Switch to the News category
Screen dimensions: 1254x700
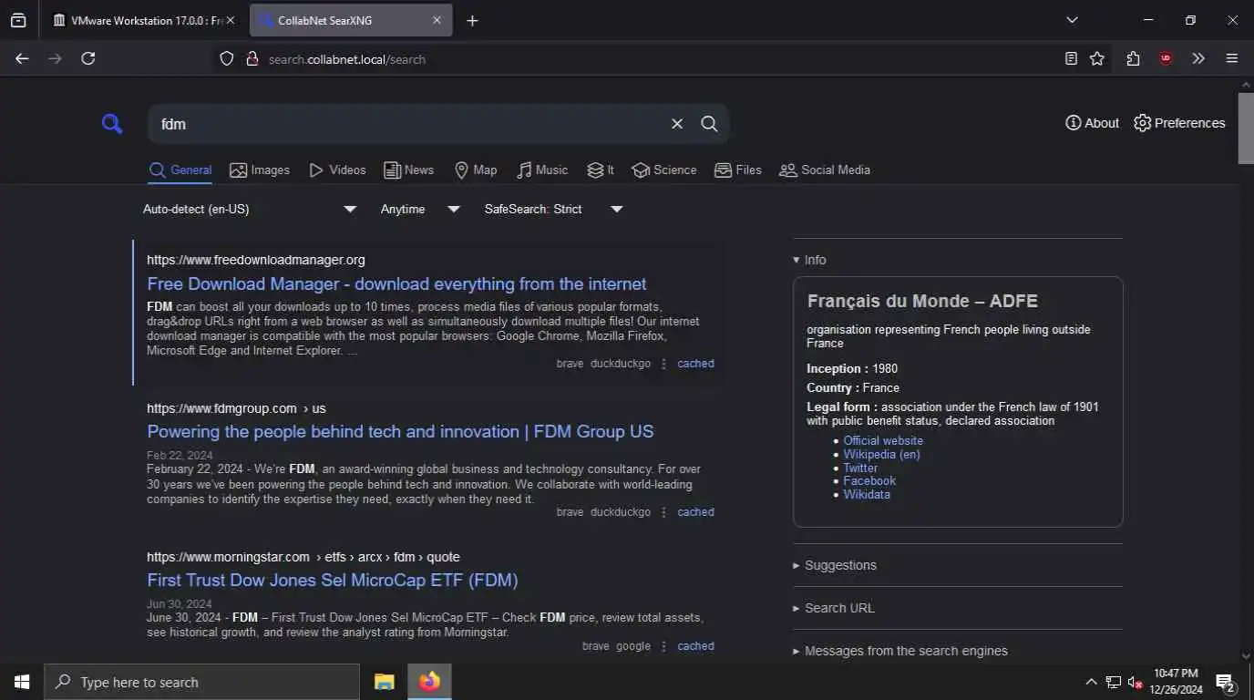408,170
